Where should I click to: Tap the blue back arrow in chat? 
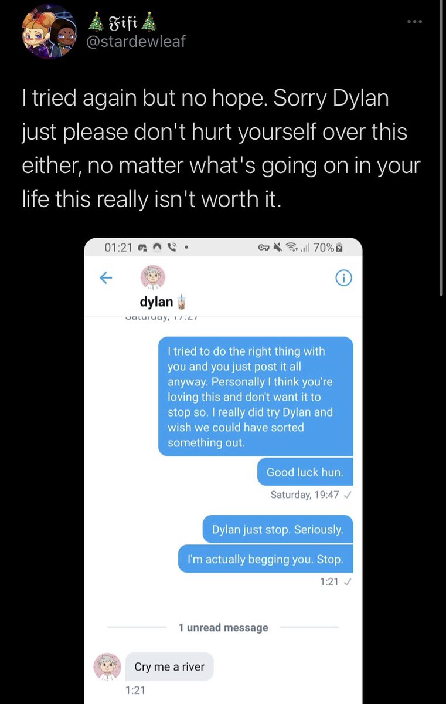(x=105, y=278)
